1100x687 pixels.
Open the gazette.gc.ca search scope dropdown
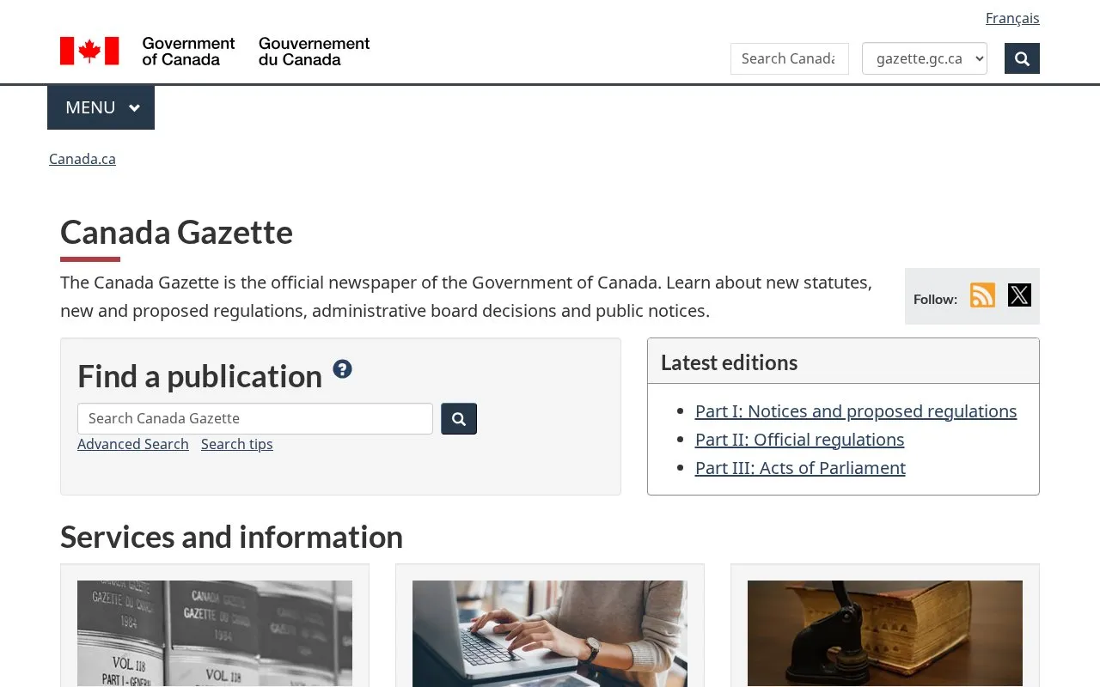[x=925, y=58]
